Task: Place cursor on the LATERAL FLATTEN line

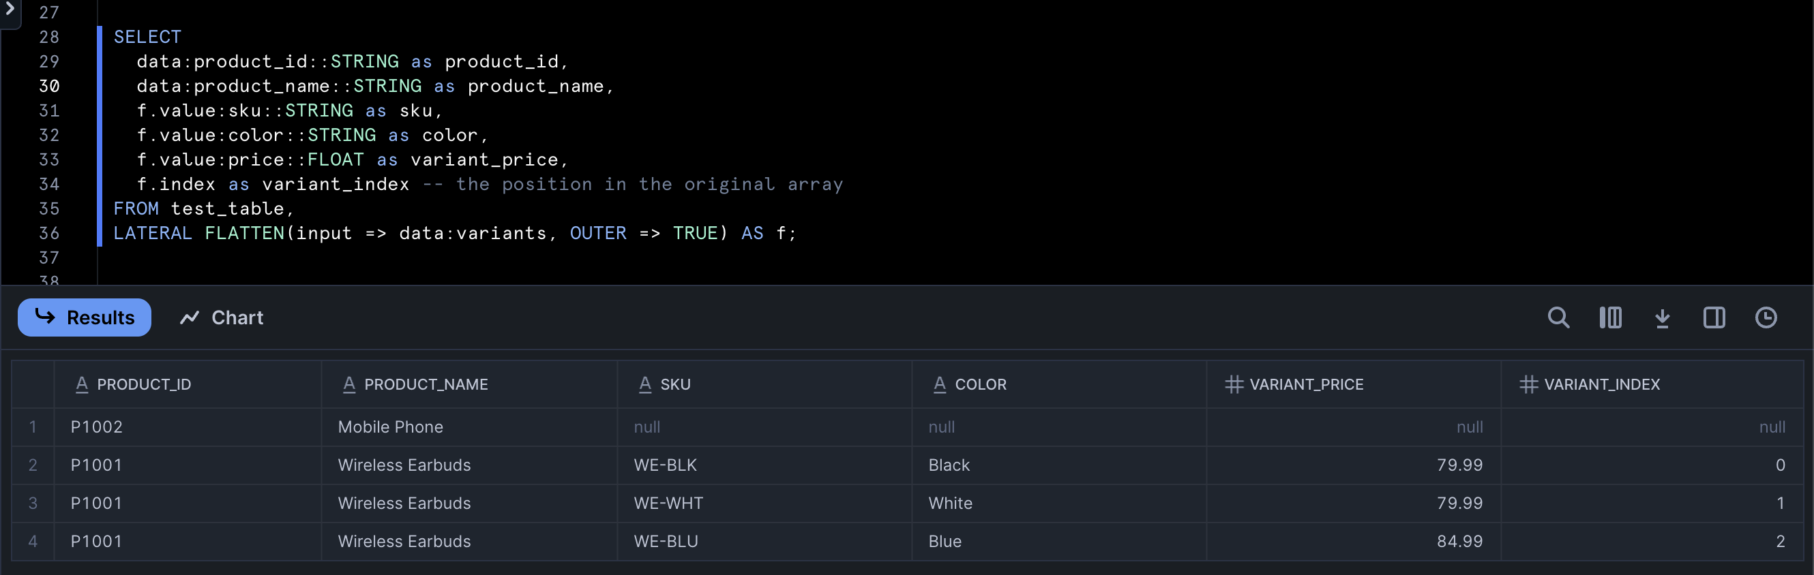Action: (x=454, y=234)
